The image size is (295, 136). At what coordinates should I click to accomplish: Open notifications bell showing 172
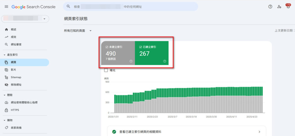click(288, 6)
